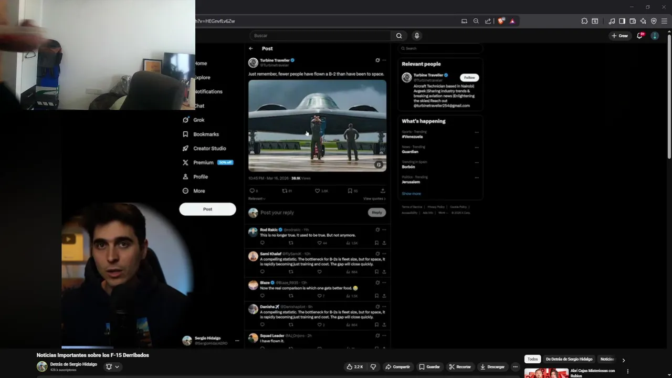Like the B-2 post with heart icon

tap(317, 191)
